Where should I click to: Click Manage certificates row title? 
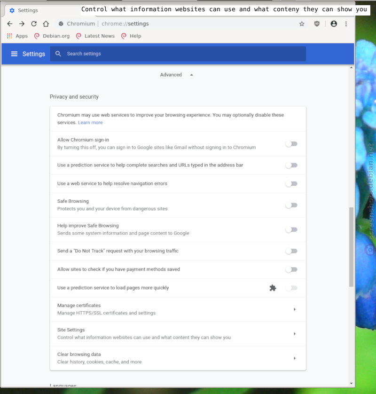click(x=79, y=306)
